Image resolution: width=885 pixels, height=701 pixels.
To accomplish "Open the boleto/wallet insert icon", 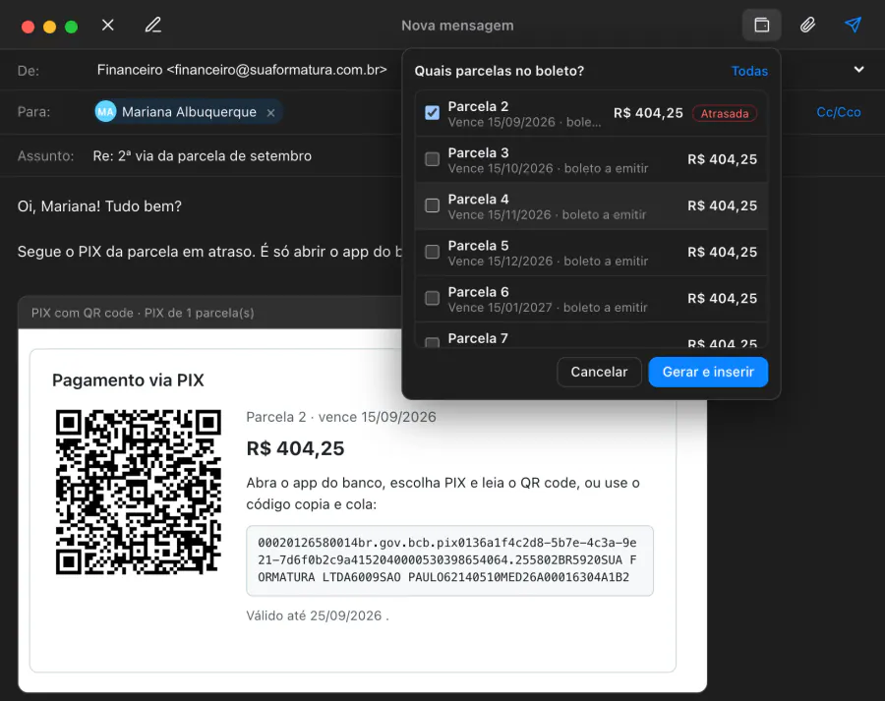I will tap(761, 25).
